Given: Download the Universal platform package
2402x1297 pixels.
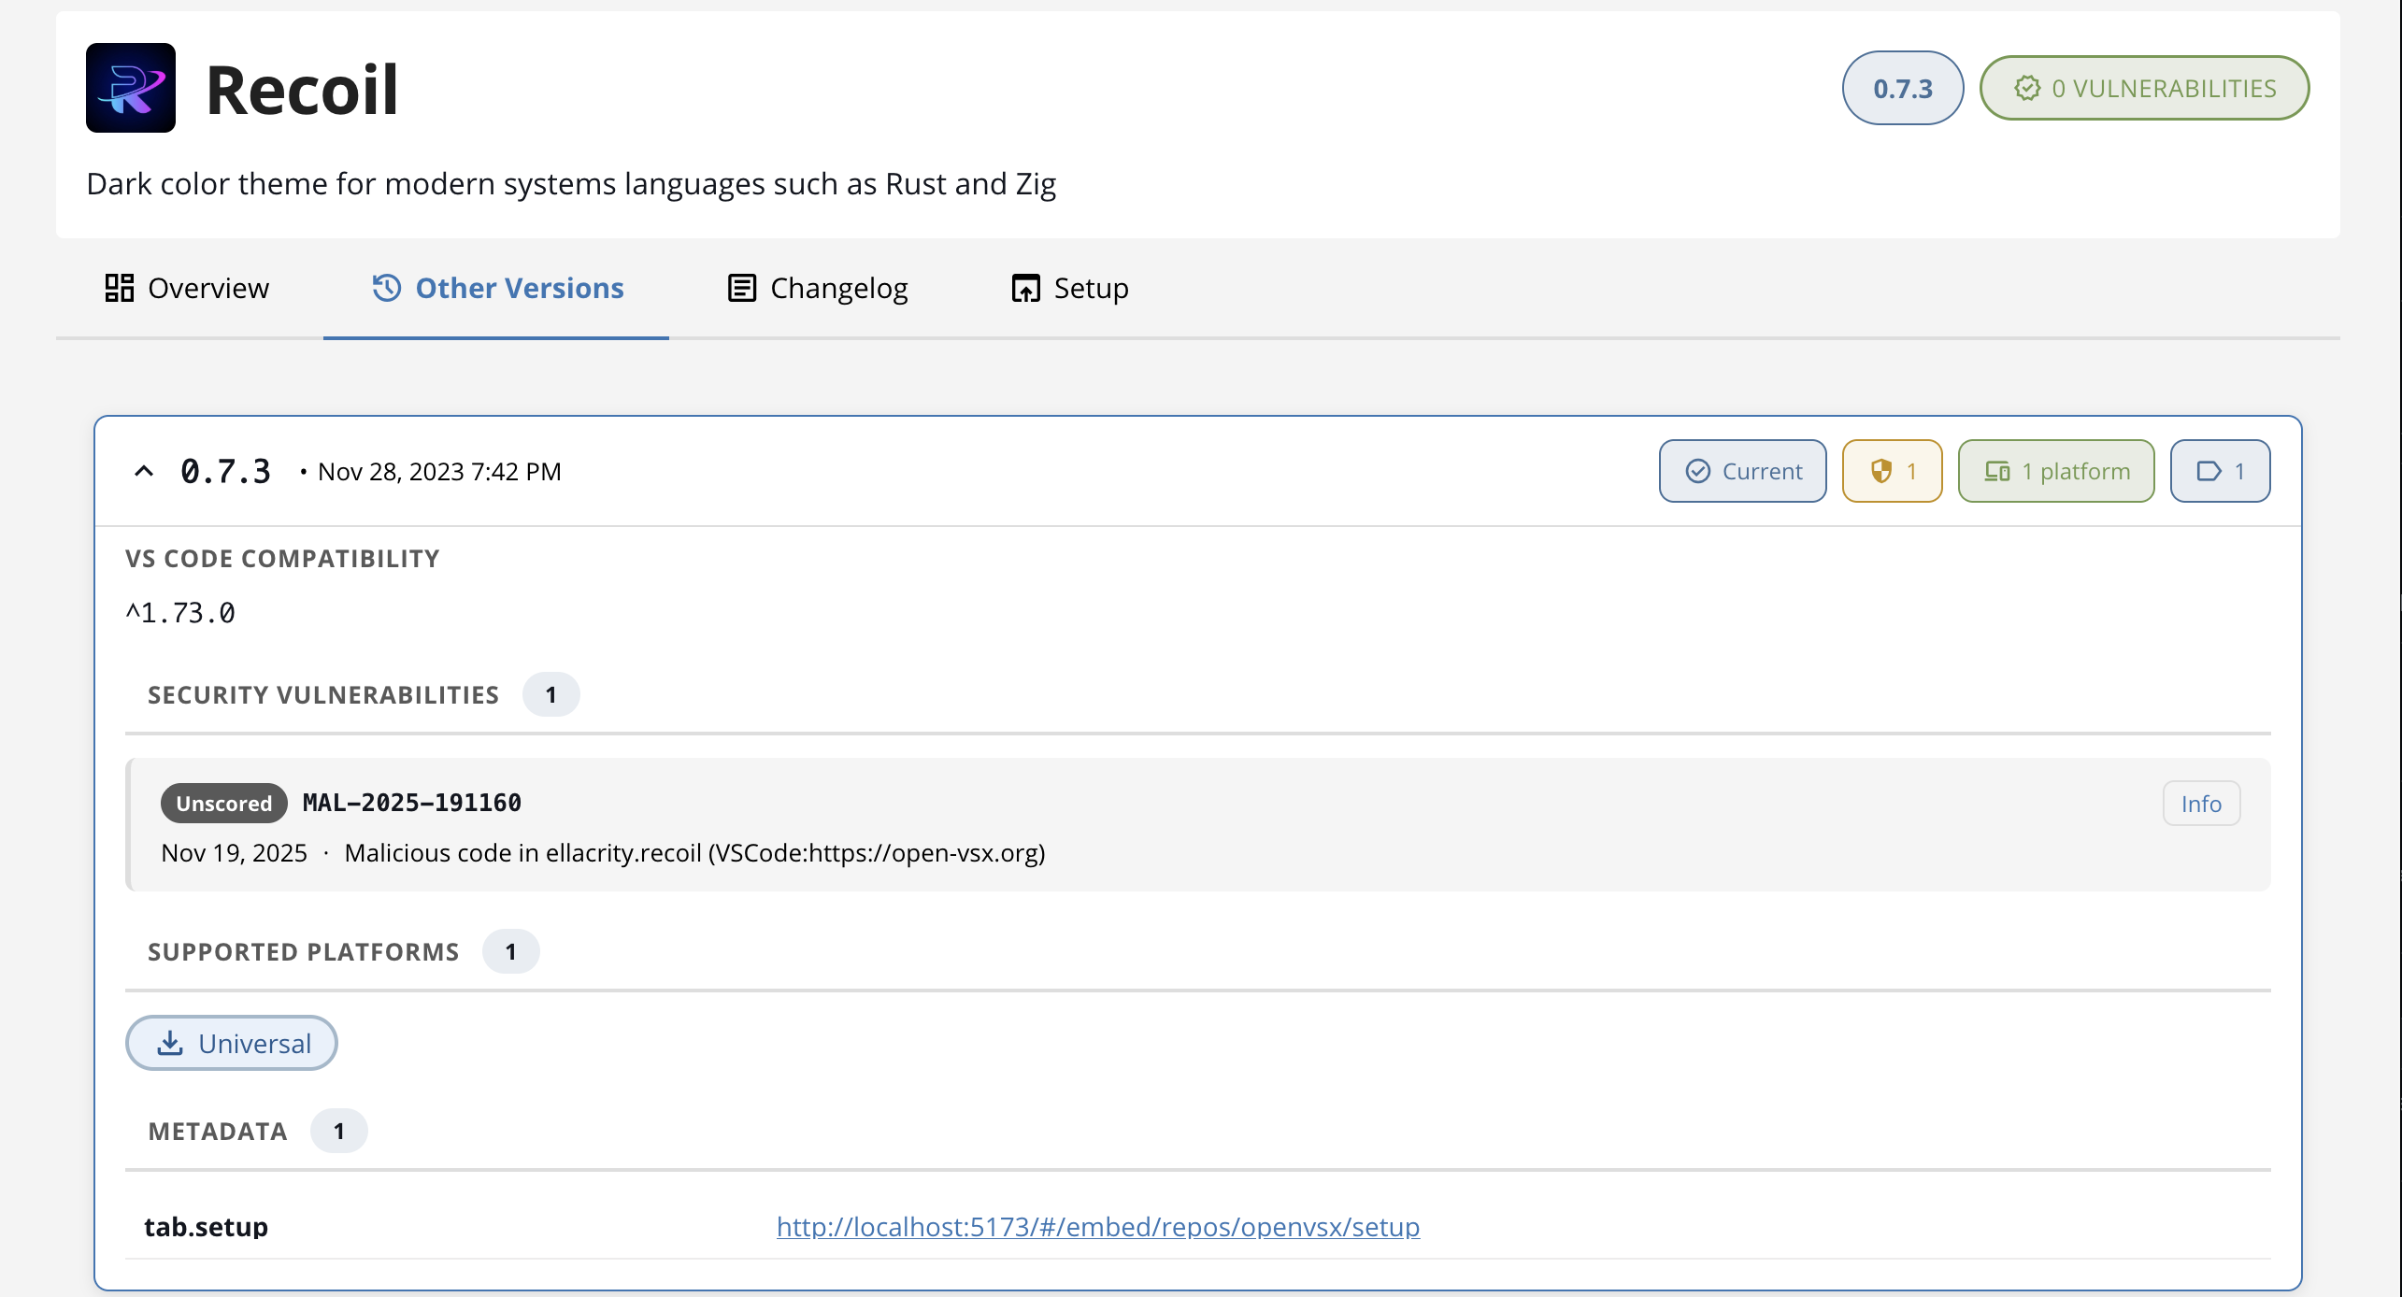Looking at the screenshot, I should [x=232, y=1043].
